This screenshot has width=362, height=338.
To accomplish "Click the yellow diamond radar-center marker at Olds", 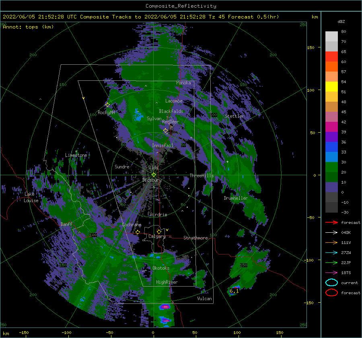I will (x=154, y=175).
